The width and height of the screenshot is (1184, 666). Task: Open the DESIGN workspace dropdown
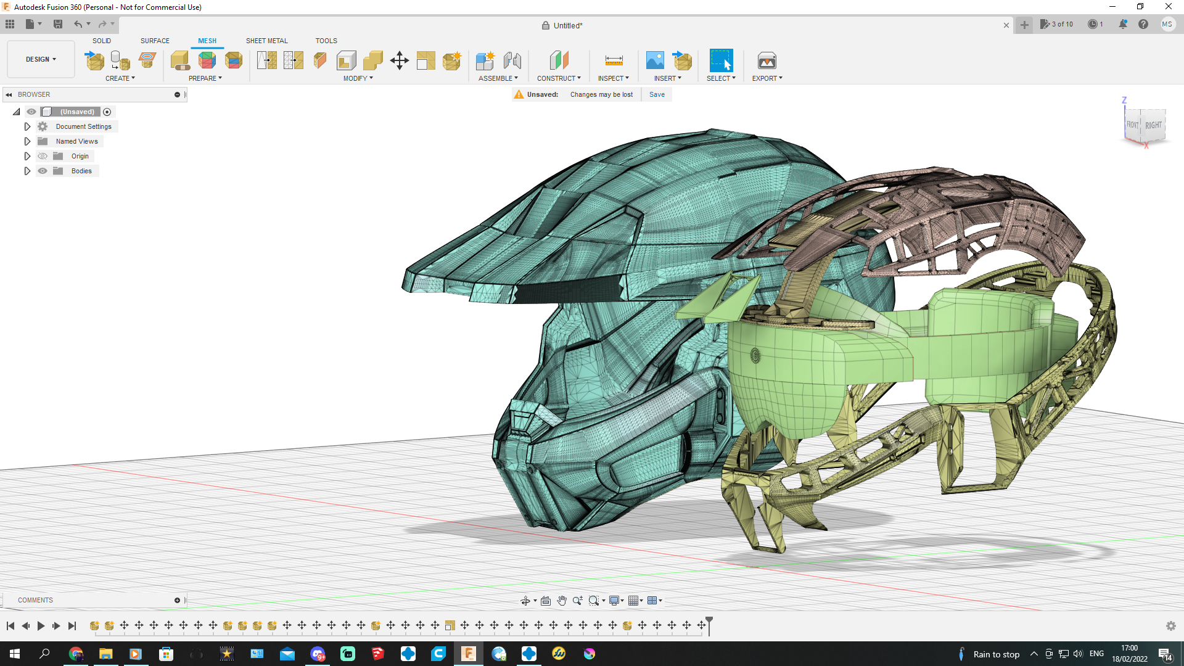click(x=41, y=59)
